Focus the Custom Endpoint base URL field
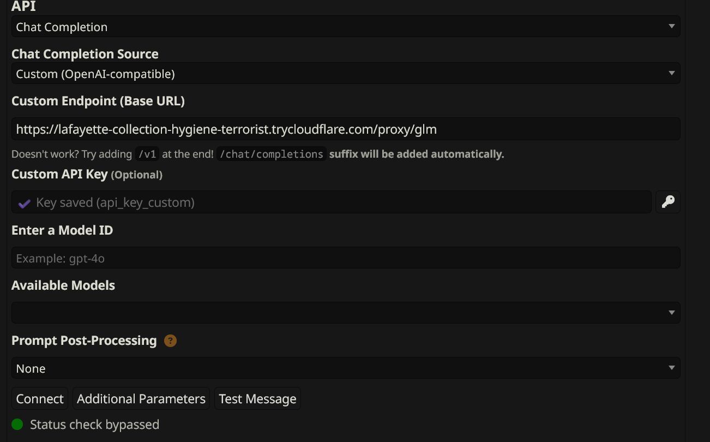This screenshot has width=710, height=442. 346,129
